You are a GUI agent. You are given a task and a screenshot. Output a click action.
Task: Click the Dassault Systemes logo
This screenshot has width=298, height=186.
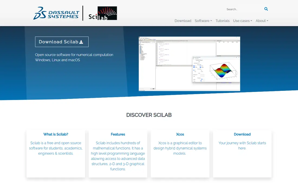pos(56,13)
